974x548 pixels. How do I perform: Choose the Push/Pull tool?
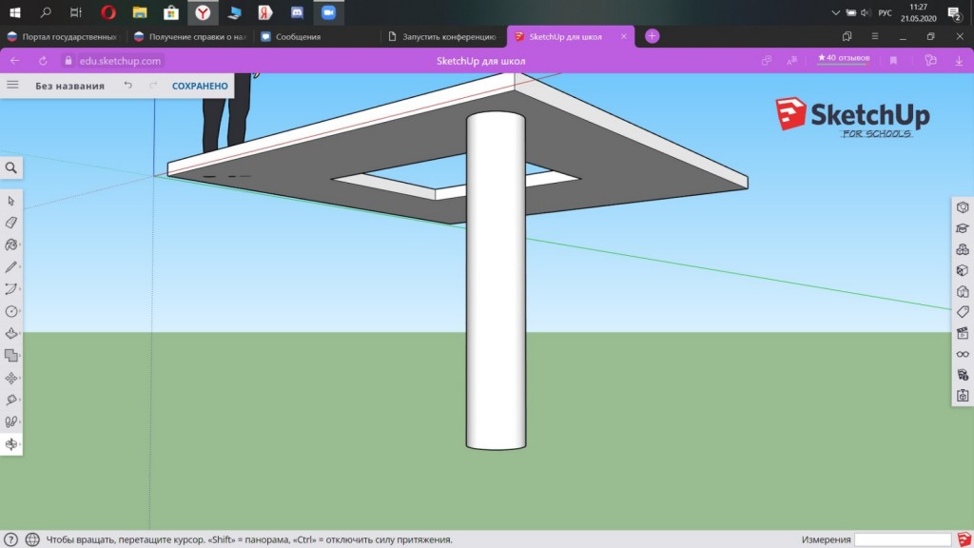[x=11, y=334]
